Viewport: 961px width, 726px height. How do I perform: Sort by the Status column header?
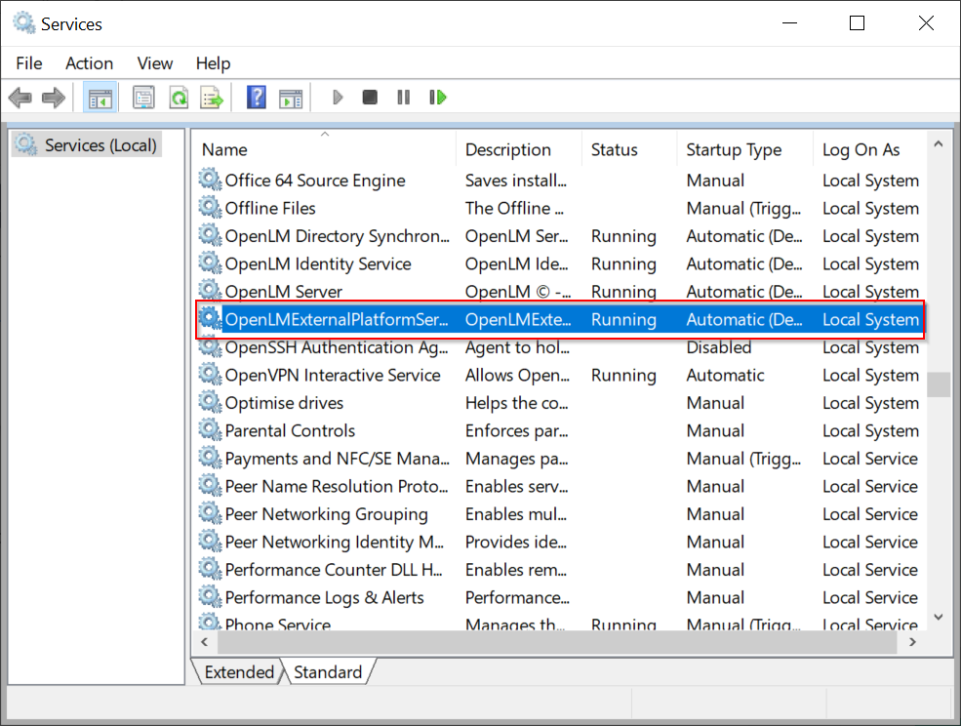[x=614, y=150]
